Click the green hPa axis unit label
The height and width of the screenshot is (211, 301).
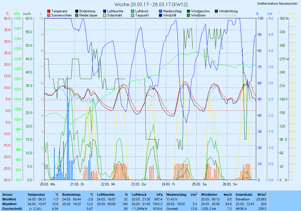coord(17,14)
